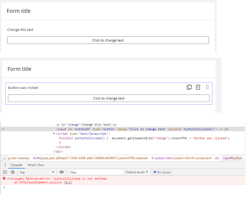Open the Default levels dropdown
The image size is (247, 197).
pos(137,172)
